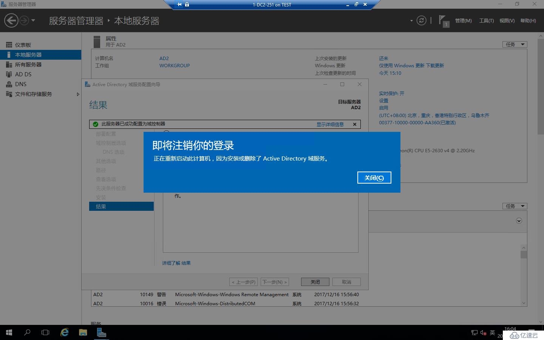544x340 pixels.
Task: Click the DNS sidebar icon
Action: (x=9, y=84)
